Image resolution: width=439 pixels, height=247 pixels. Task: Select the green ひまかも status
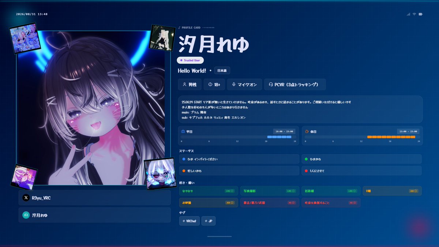click(x=361, y=159)
